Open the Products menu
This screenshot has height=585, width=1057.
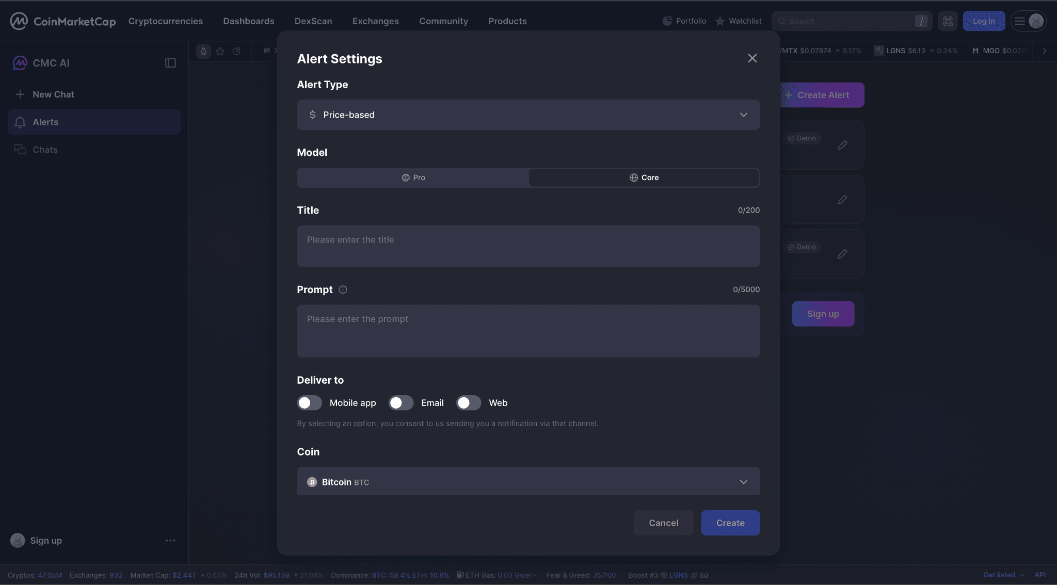(508, 21)
